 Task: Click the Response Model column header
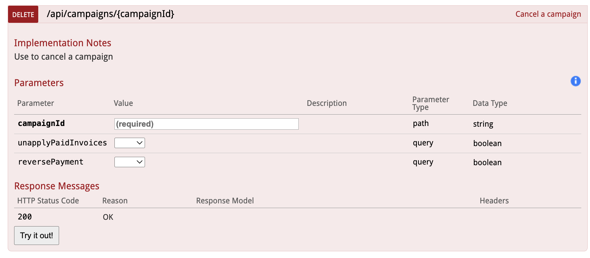coord(225,201)
